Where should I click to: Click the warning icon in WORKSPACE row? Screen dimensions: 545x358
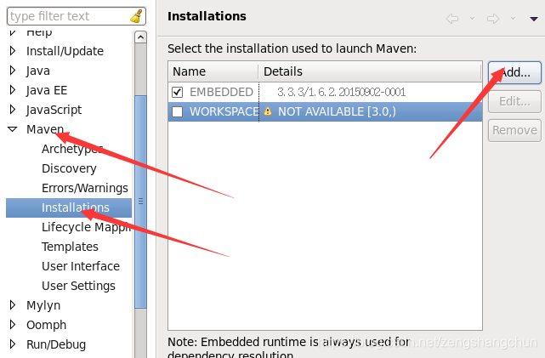268,111
